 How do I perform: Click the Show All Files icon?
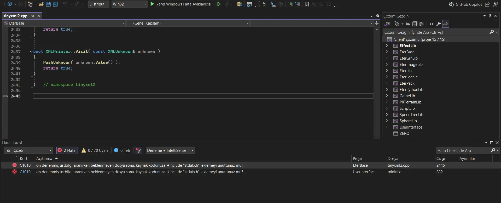[x=422, y=24]
